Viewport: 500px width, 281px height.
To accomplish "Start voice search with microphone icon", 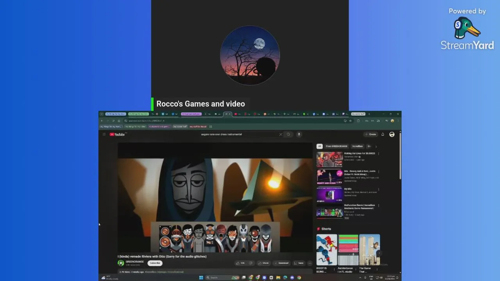I will click(x=299, y=134).
